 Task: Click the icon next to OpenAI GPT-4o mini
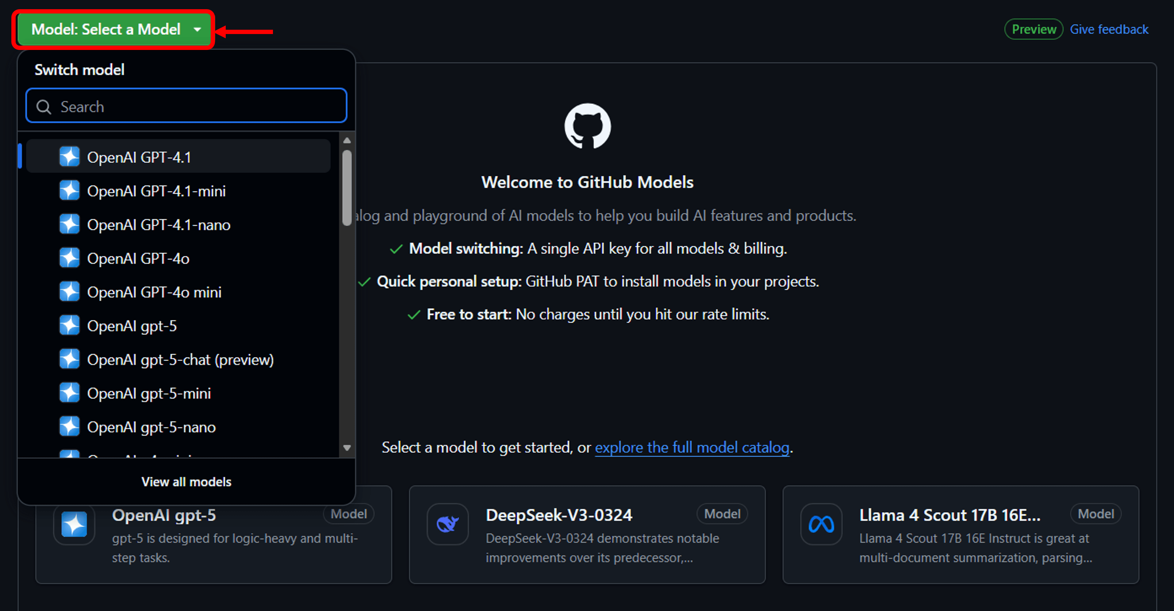tap(69, 292)
